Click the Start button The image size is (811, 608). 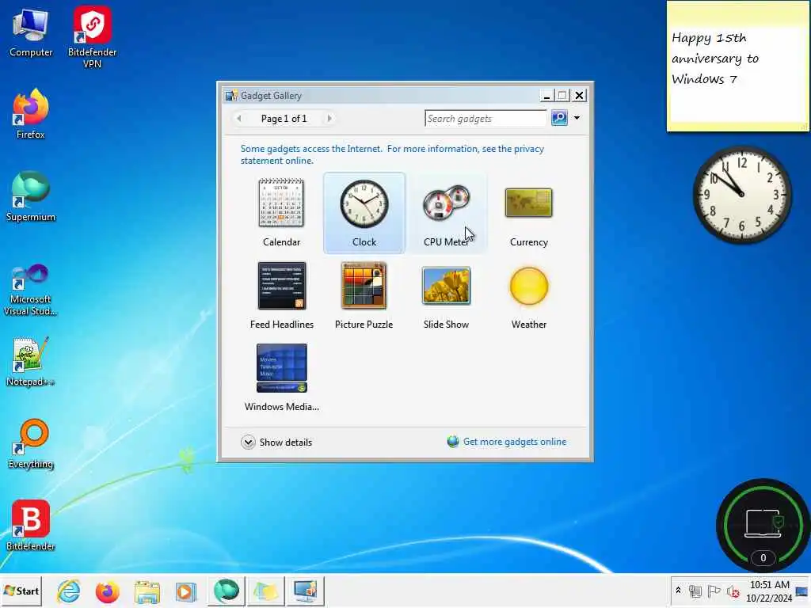21,591
